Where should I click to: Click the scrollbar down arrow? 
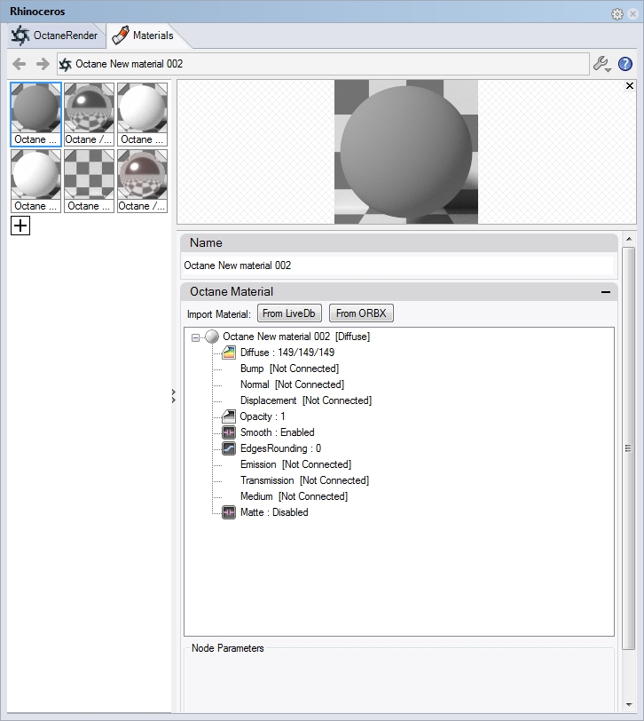(629, 704)
